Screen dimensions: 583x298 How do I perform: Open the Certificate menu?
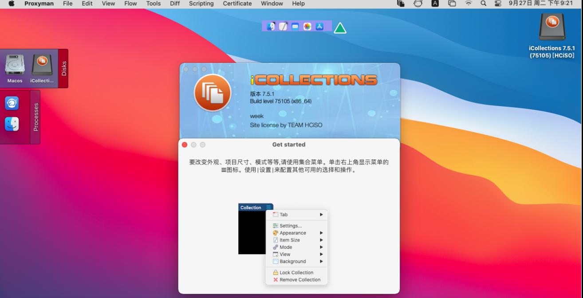(237, 4)
